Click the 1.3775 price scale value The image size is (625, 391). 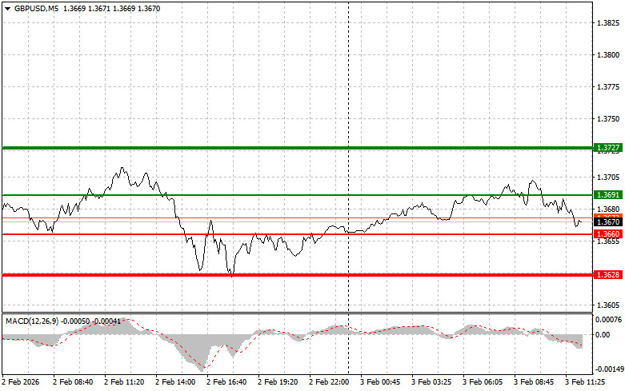click(608, 87)
